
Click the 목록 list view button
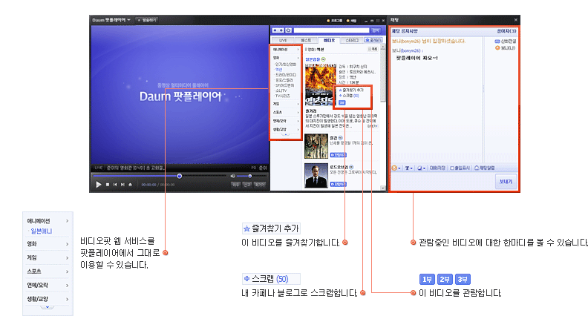373,50
